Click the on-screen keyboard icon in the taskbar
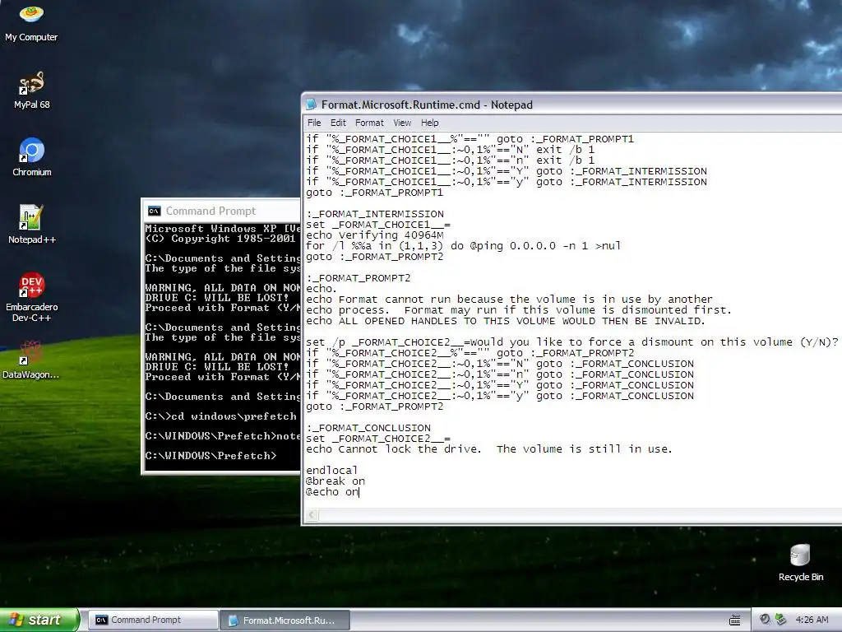This screenshot has height=632, width=842. [735, 620]
